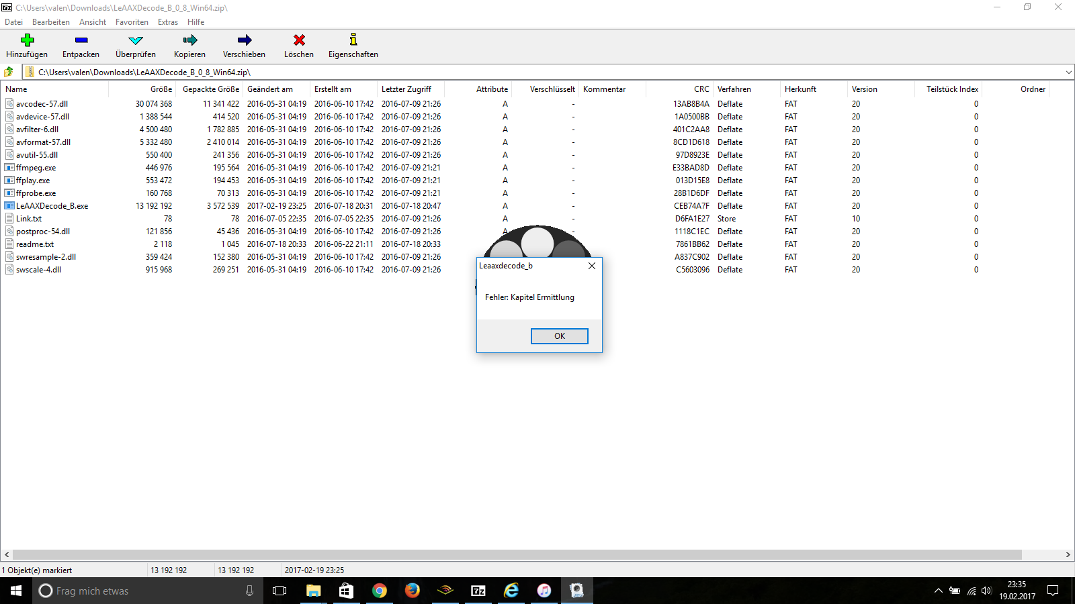Open the Datei menu
Viewport: 1075px width, 604px height.
(13, 22)
